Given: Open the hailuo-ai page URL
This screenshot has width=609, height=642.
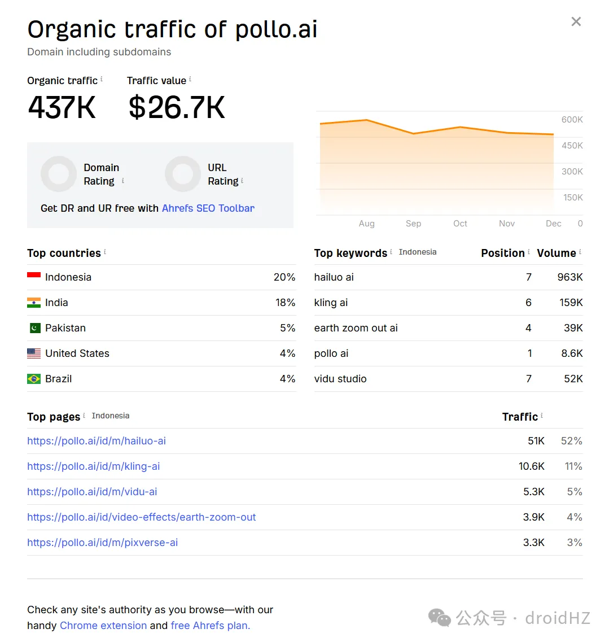Looking at the screenshot, I should click(x=97, y=441).
